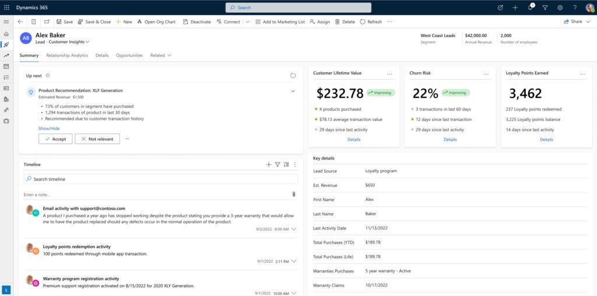Switch to the Opportunities tab
Screen dimensions: 597x296
[x=129, y=55]
